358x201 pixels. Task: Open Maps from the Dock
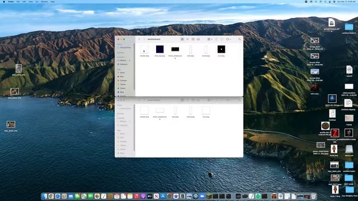(84, 196)
